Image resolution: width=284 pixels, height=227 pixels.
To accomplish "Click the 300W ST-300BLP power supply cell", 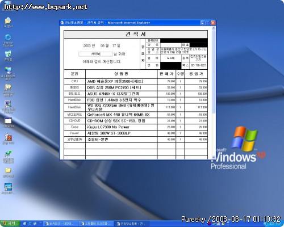I will pos(121,133).
